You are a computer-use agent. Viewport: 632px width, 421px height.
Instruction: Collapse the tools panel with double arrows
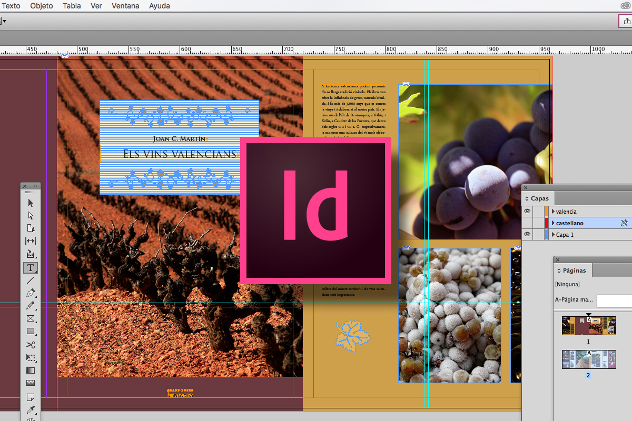35,186
